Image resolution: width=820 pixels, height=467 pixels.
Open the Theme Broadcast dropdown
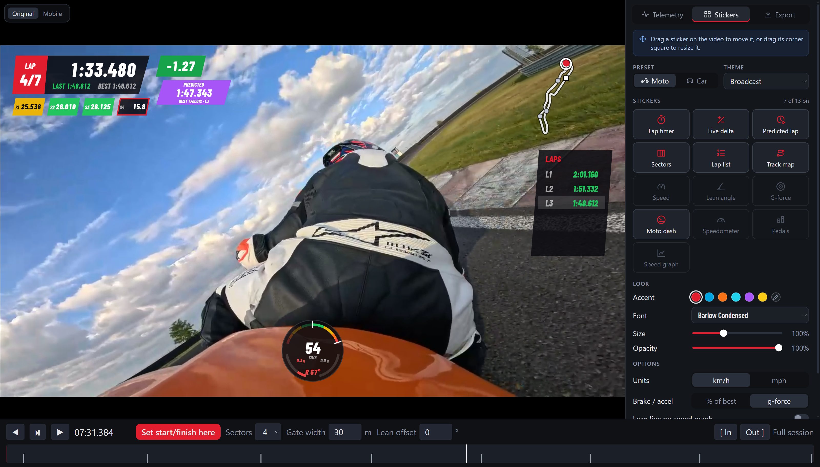pos(766,81)
